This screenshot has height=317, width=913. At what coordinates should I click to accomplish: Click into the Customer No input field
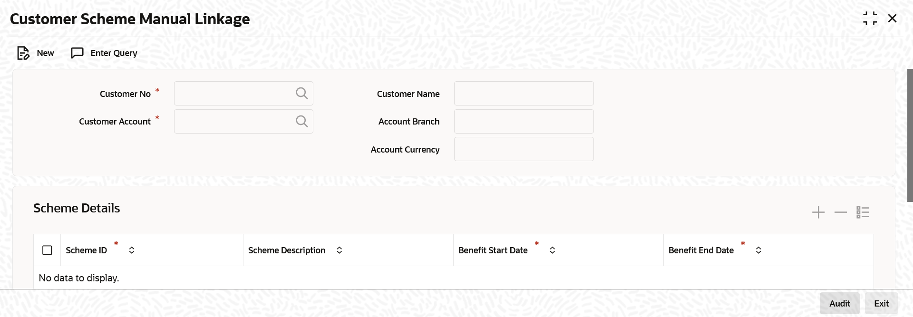233,94
